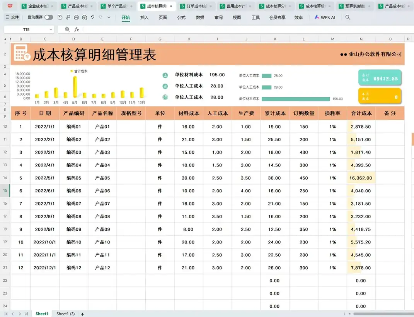Switch to 费用成本计 document tab

click(x=235, y=6)
